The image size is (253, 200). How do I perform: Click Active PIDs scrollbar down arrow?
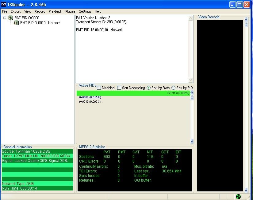click(x=192, y=141)
